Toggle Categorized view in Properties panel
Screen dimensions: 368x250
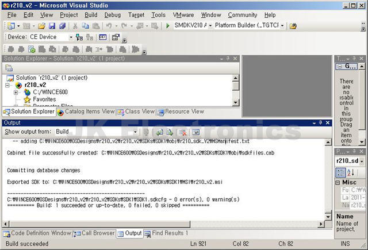tap(340, 172)
